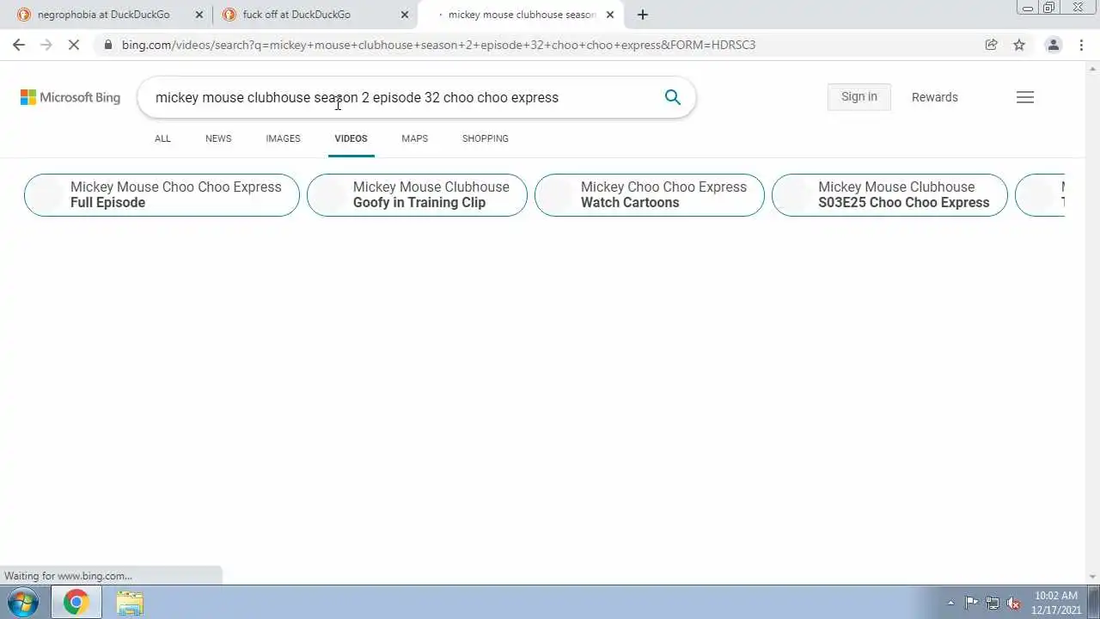Image resolution: width=1100 pixels, height=619 pixels.
Task: Bookmark this page with the star icon
Action: (x=1019, y=45)
